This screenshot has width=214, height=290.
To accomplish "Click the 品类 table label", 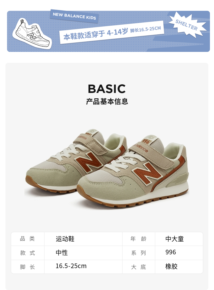I will pyautogui.click(x=27, y=239).
